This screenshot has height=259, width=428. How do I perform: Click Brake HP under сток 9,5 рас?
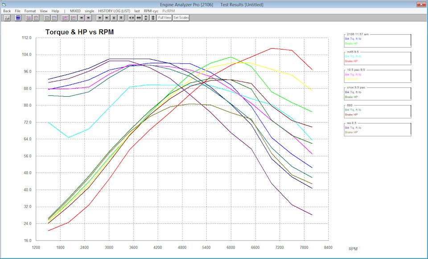(351, 97)
